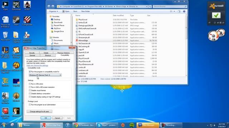Image resolution: width=229 pixels, height=128 pixels.
Task: Open Spotify from the taskbar
Action: click(132, 125)
